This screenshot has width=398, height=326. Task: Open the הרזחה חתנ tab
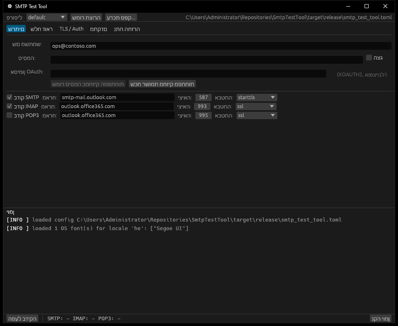point(127,29)
